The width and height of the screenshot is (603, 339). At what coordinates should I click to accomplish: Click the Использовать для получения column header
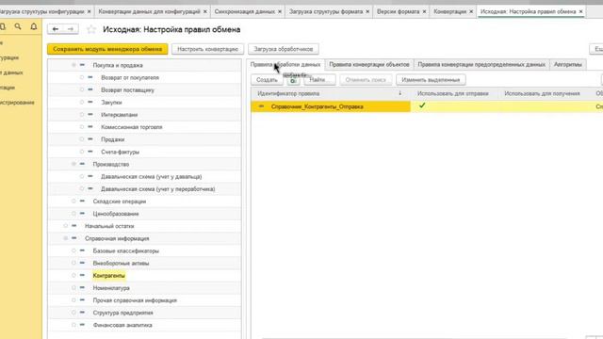[x=542, y=93]
